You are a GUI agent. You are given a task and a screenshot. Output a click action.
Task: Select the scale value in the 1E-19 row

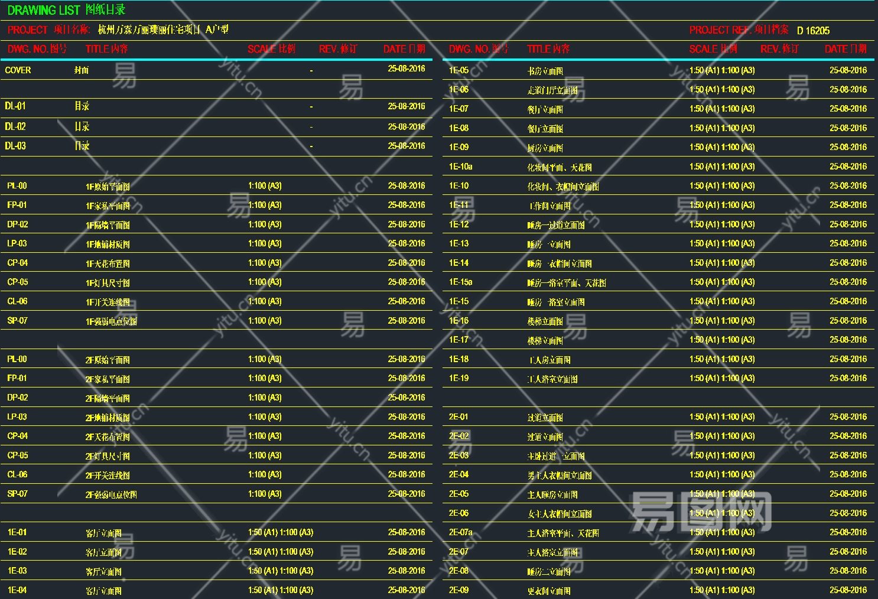(x=722, y=378)
